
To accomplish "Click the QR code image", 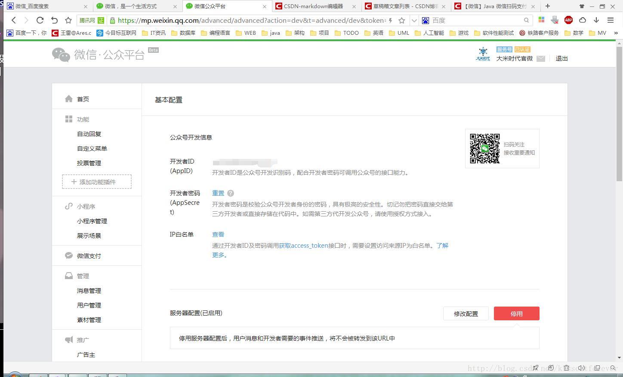I will point(484,149).
